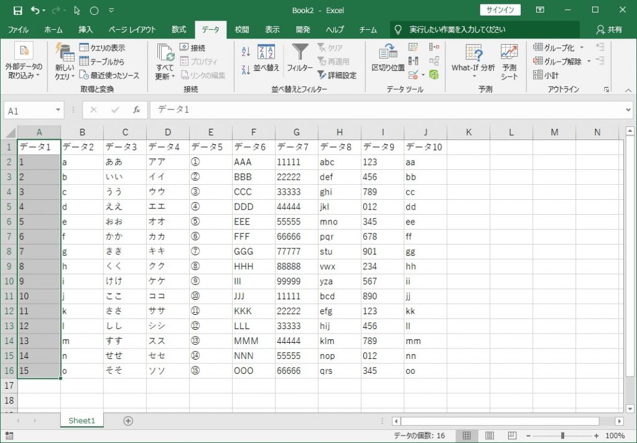The image size is (637, 443).
Task: Insert subtotals with 小計
Action: pos(546,75)
